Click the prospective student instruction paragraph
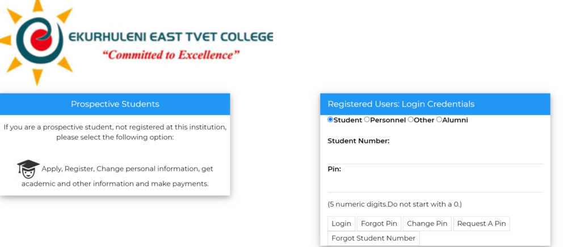This screenshot has height=247, width=581. [115, 133]
